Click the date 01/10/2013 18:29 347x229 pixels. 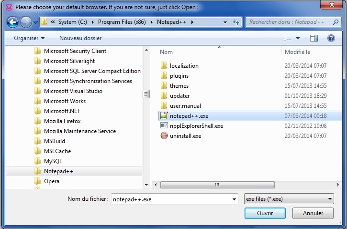point(305,96)
